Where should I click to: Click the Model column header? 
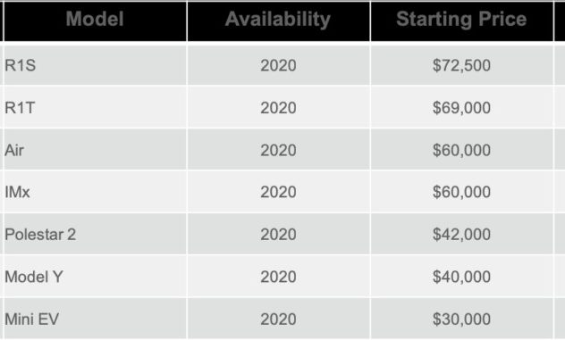point(95,21)
